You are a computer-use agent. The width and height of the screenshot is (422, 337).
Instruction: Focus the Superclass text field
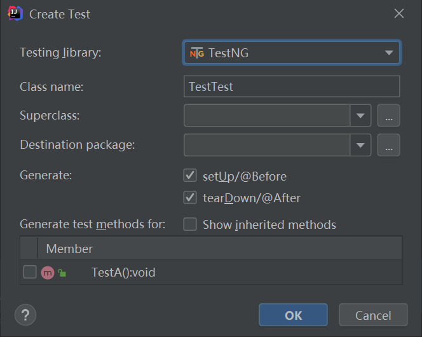(267, 116)
